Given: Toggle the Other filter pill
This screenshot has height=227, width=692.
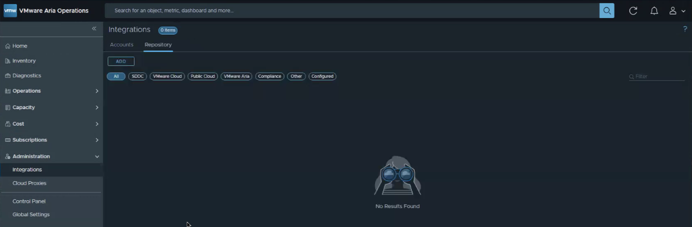Looking at the screenshot, I should point(296,76).
